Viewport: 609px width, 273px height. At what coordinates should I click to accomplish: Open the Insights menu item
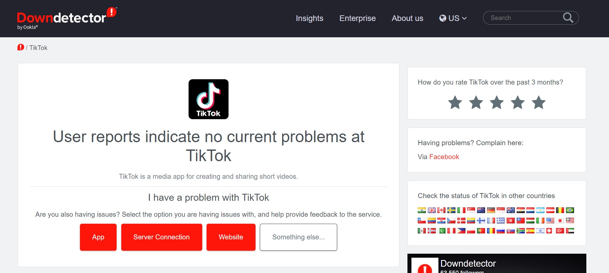(309, 18)
